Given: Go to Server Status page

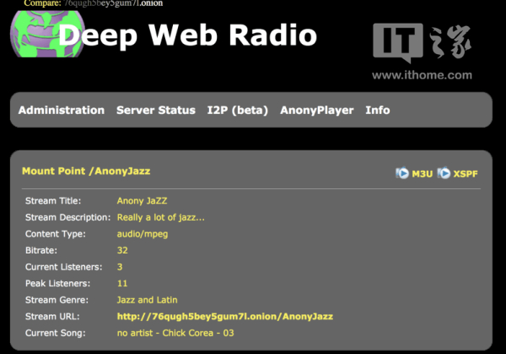Looking at the screenshot, I should pos(156,110).
